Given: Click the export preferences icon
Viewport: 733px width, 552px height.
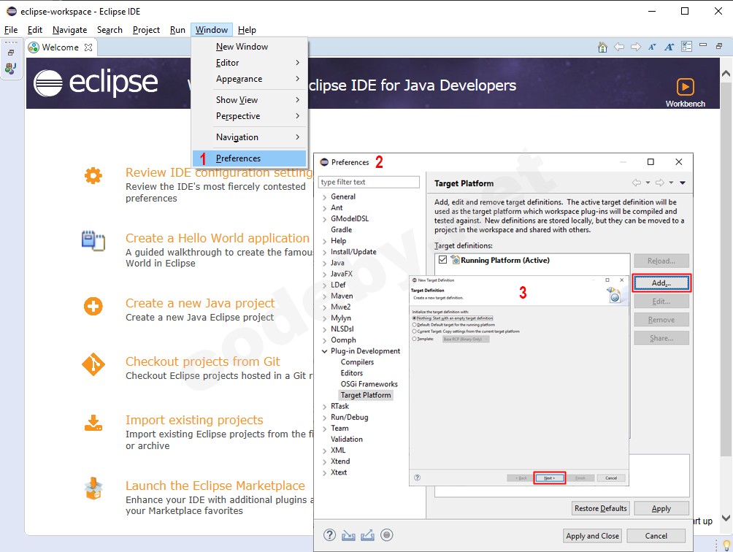Looking at the screenshot, I should pyautogui.click(x=367, y=535).
